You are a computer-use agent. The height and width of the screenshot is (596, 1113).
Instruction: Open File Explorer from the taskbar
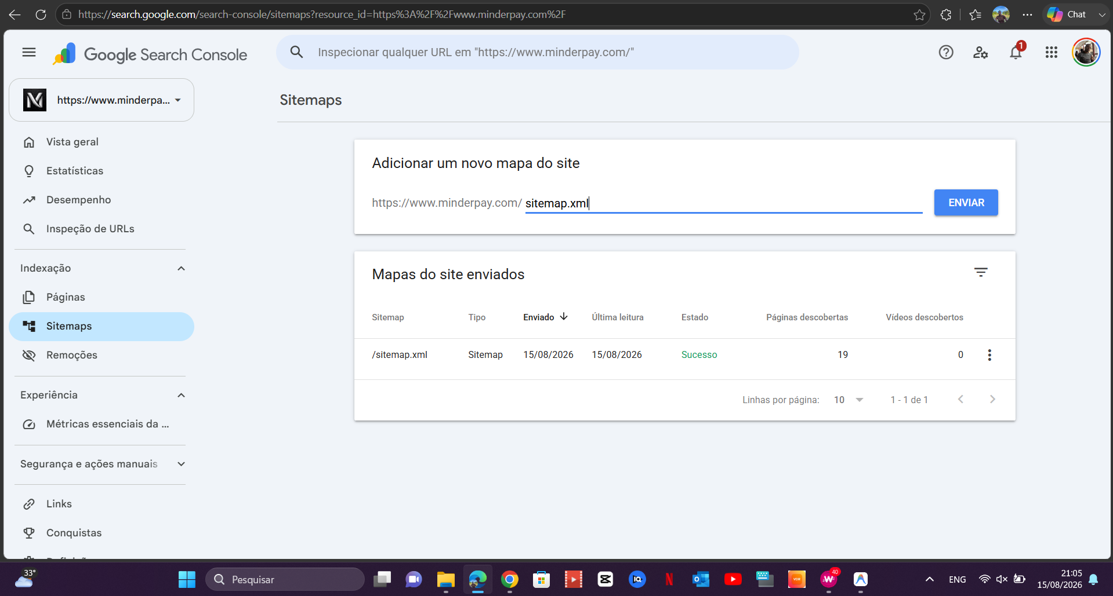click(446, 579)
